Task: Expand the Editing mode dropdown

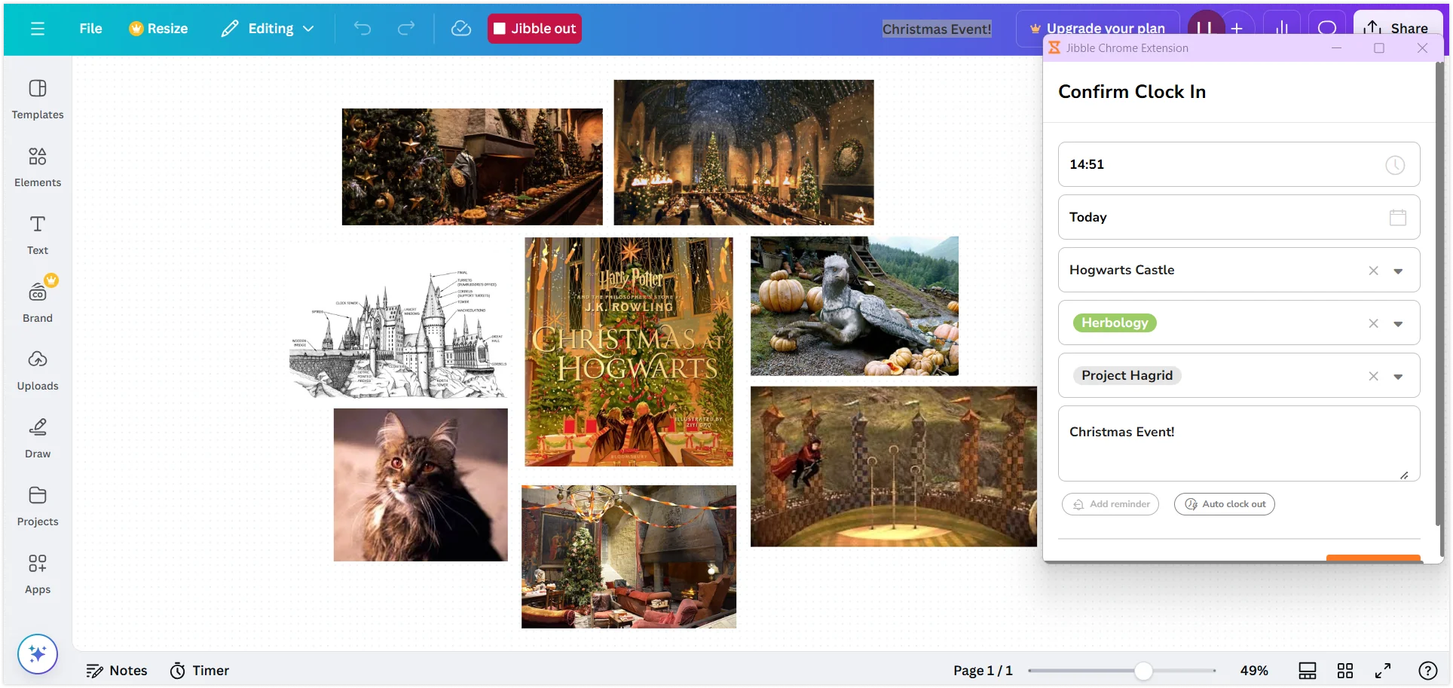Action: [x=268, y=29]
